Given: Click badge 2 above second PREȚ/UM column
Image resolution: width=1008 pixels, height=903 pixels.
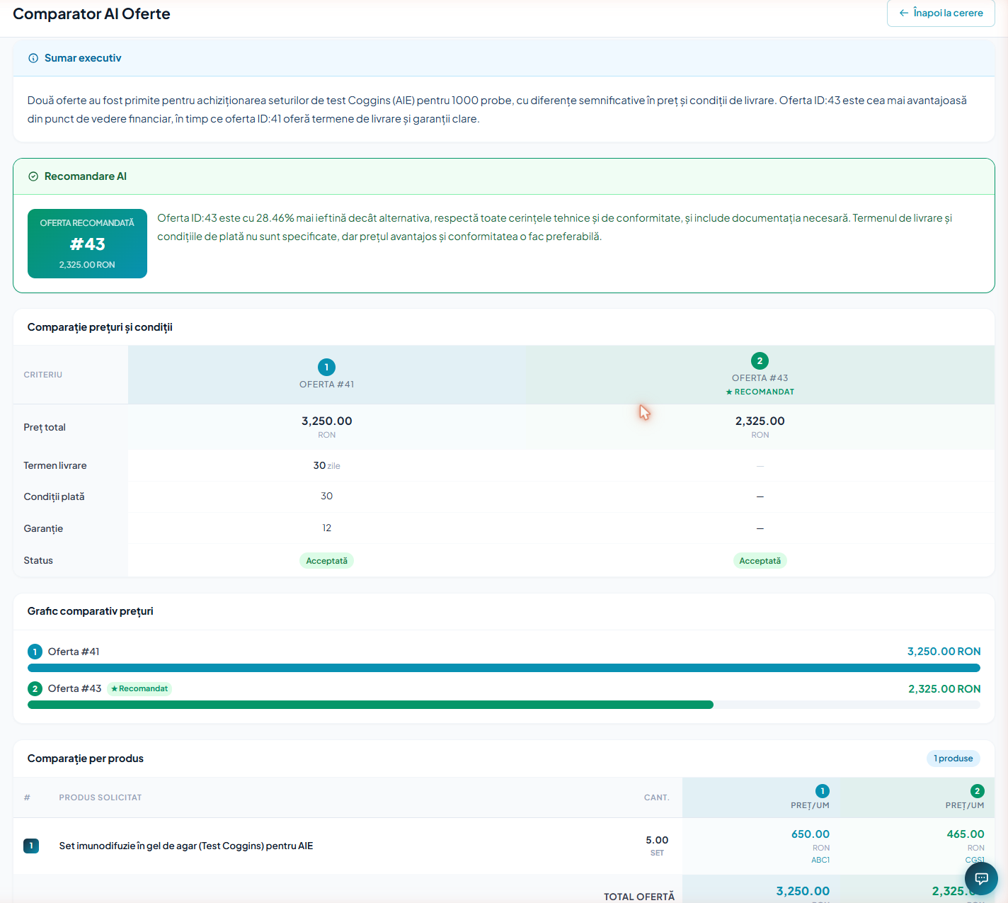Looking at the screenshot, I should pyautogui.click(x=978, y=791).
